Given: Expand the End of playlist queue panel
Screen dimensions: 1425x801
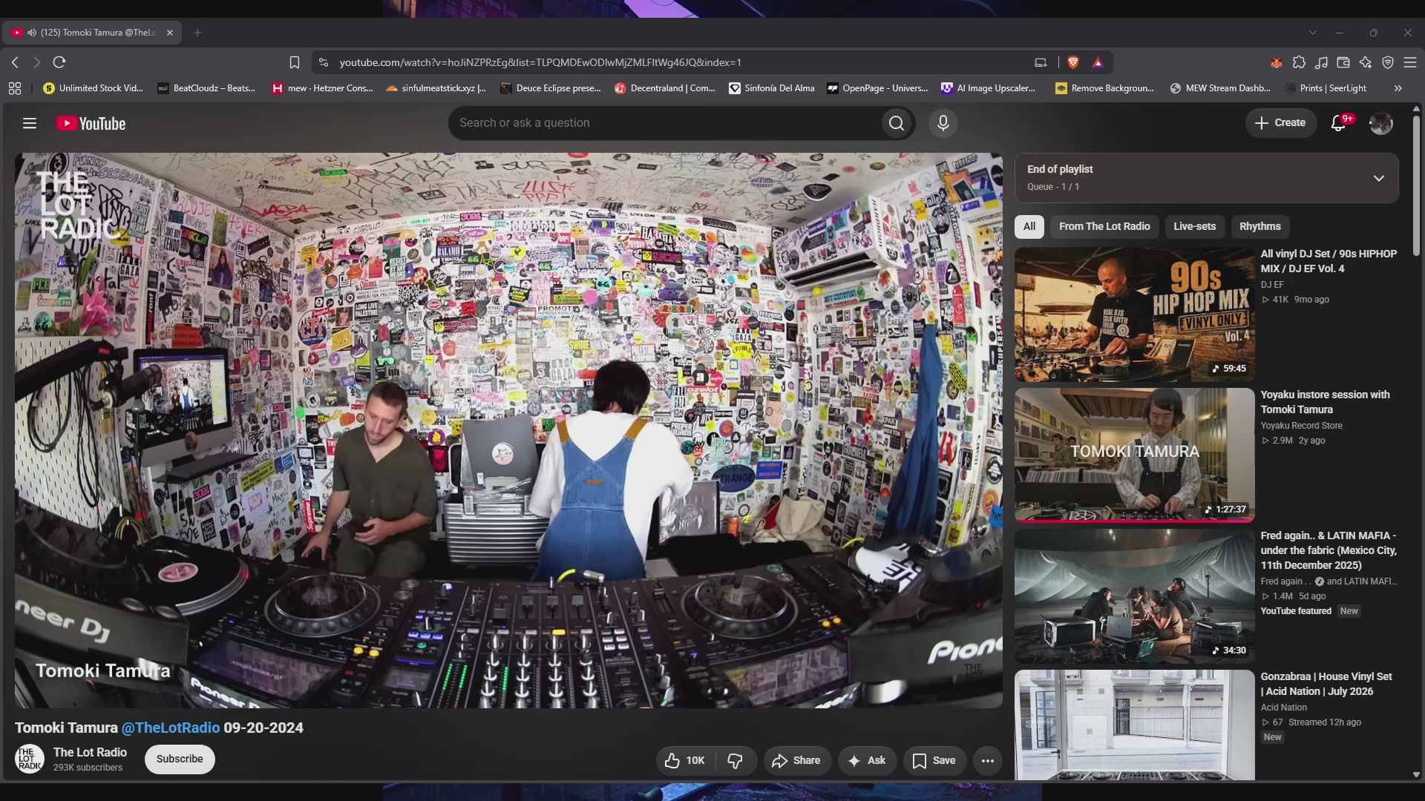Looking at the screenshot, I should 1378,178.
